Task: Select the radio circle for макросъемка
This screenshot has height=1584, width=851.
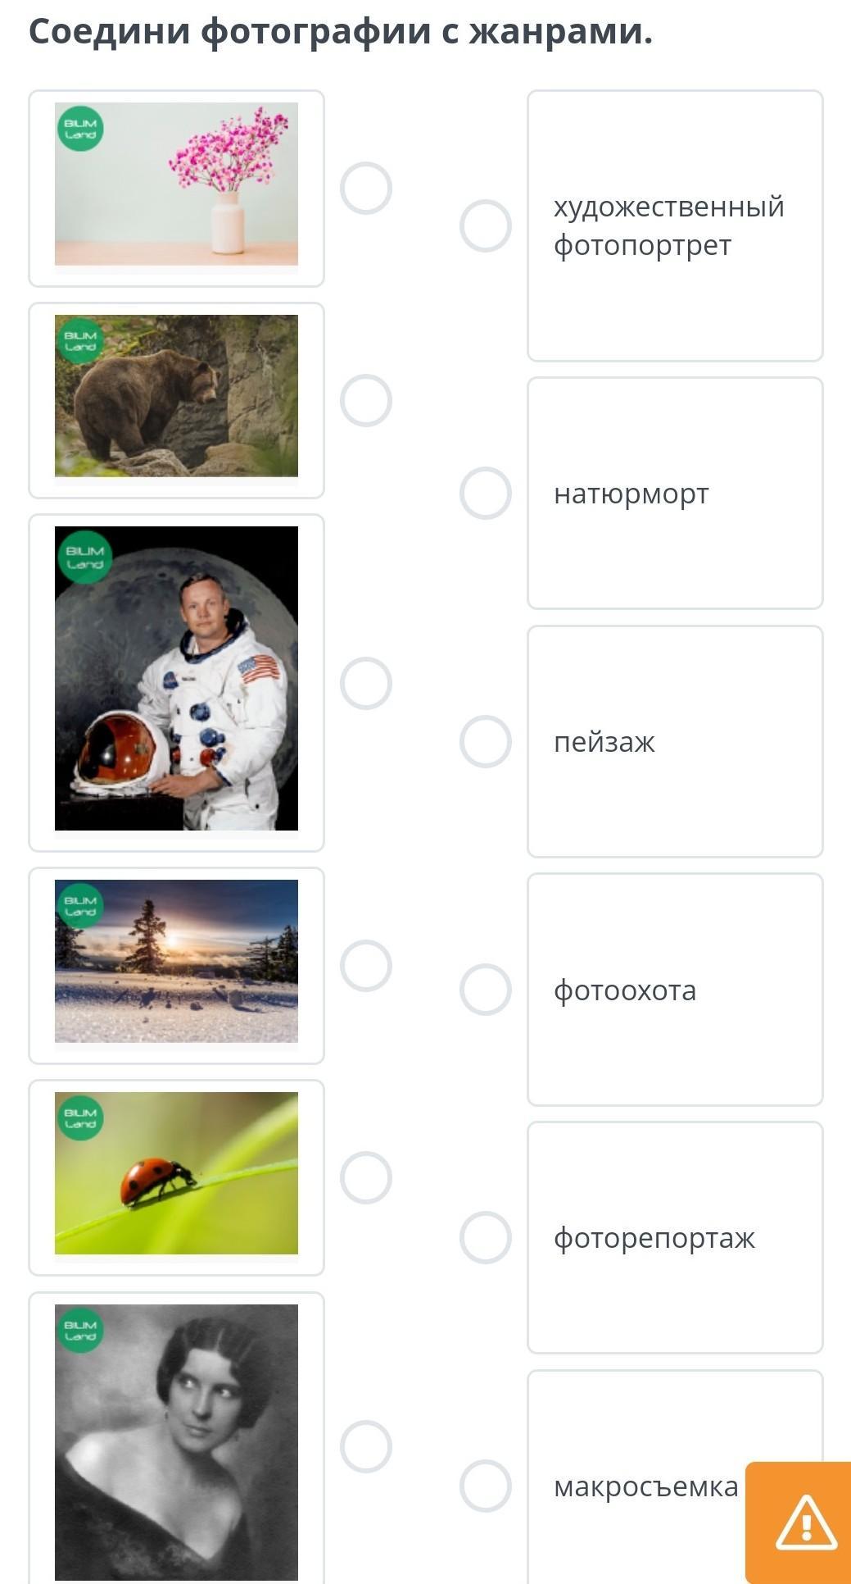Action: (x=486, y=1486)
